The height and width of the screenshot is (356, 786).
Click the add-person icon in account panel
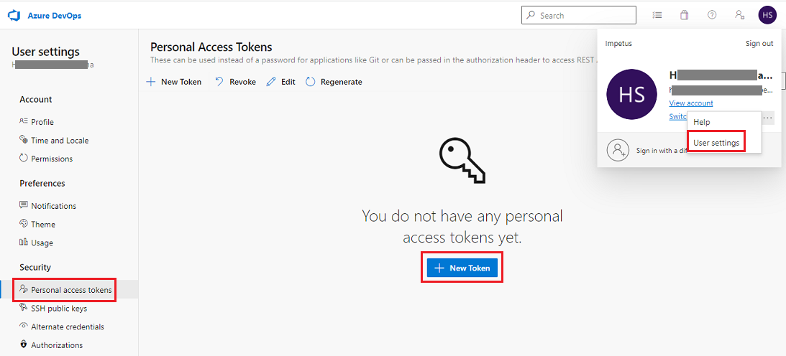[x=618, y=149]
